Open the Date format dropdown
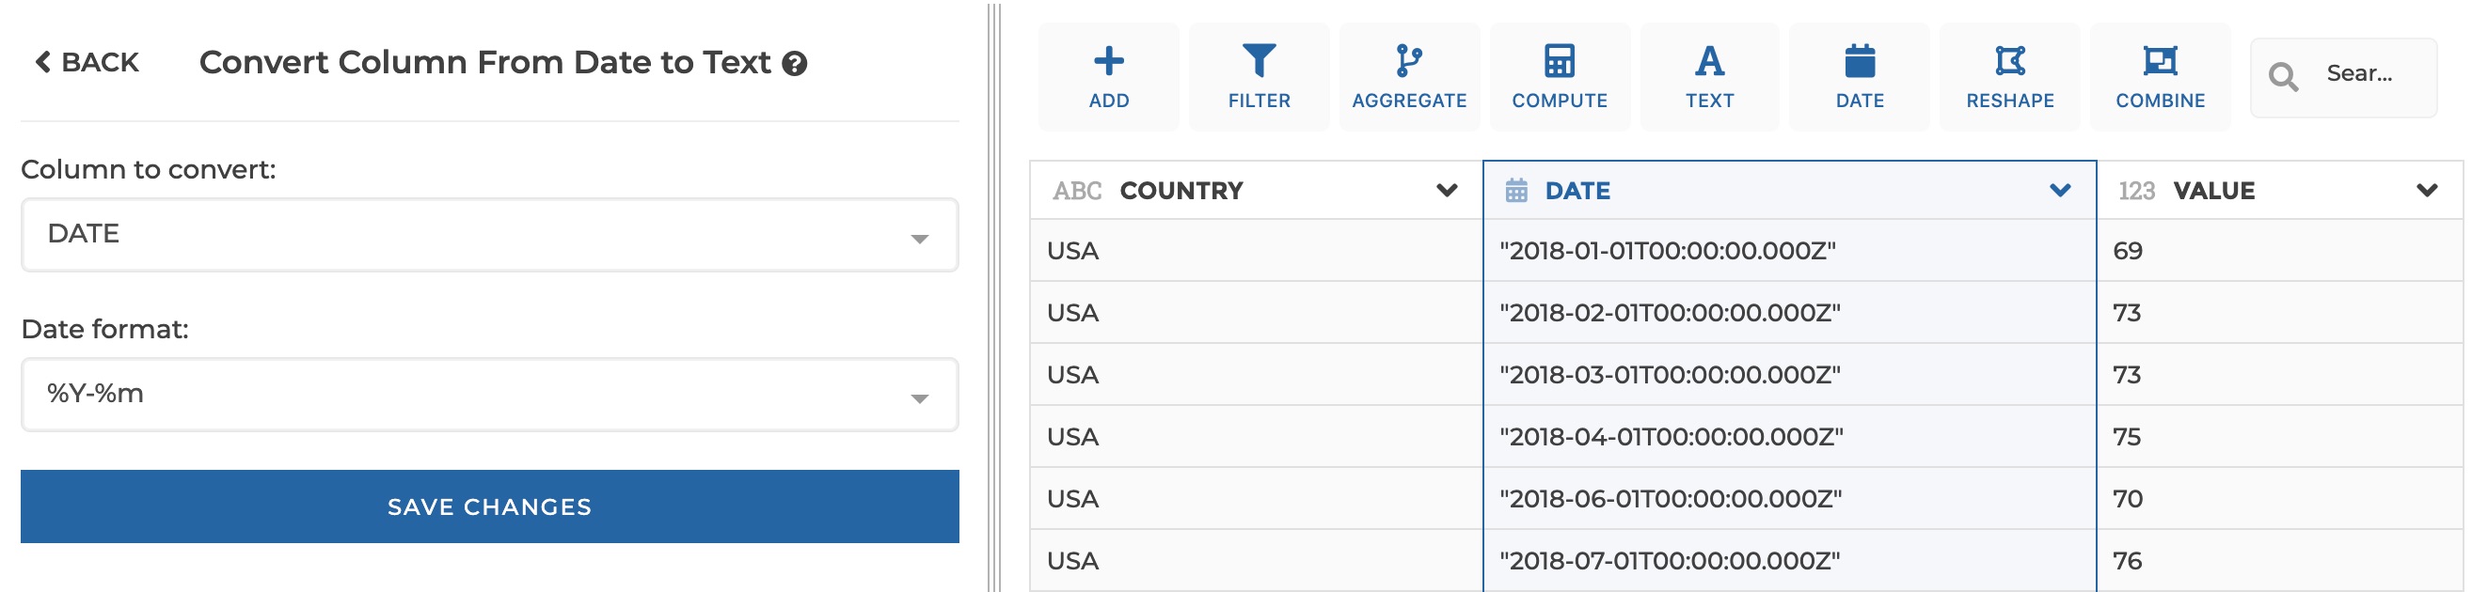The image size is (2472, 592). 489,395
